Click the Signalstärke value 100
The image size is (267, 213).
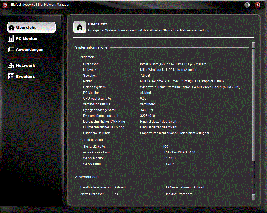pyautogui.click(x=165, y=147)
